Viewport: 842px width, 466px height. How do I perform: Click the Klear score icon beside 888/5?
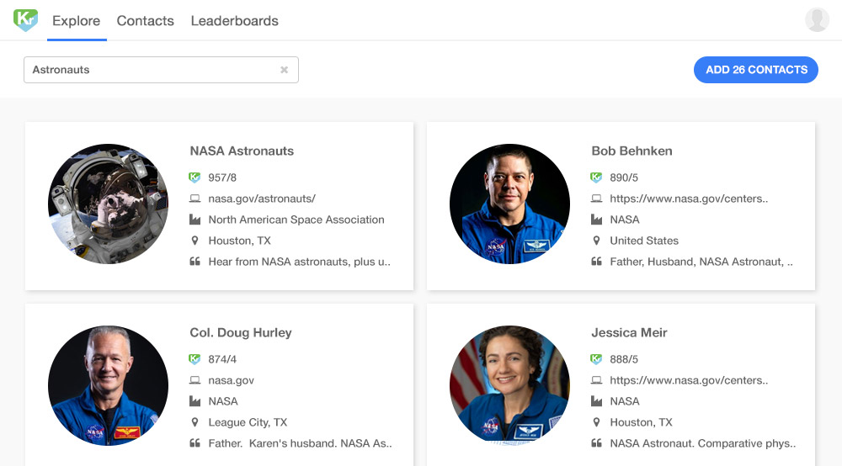596,358
